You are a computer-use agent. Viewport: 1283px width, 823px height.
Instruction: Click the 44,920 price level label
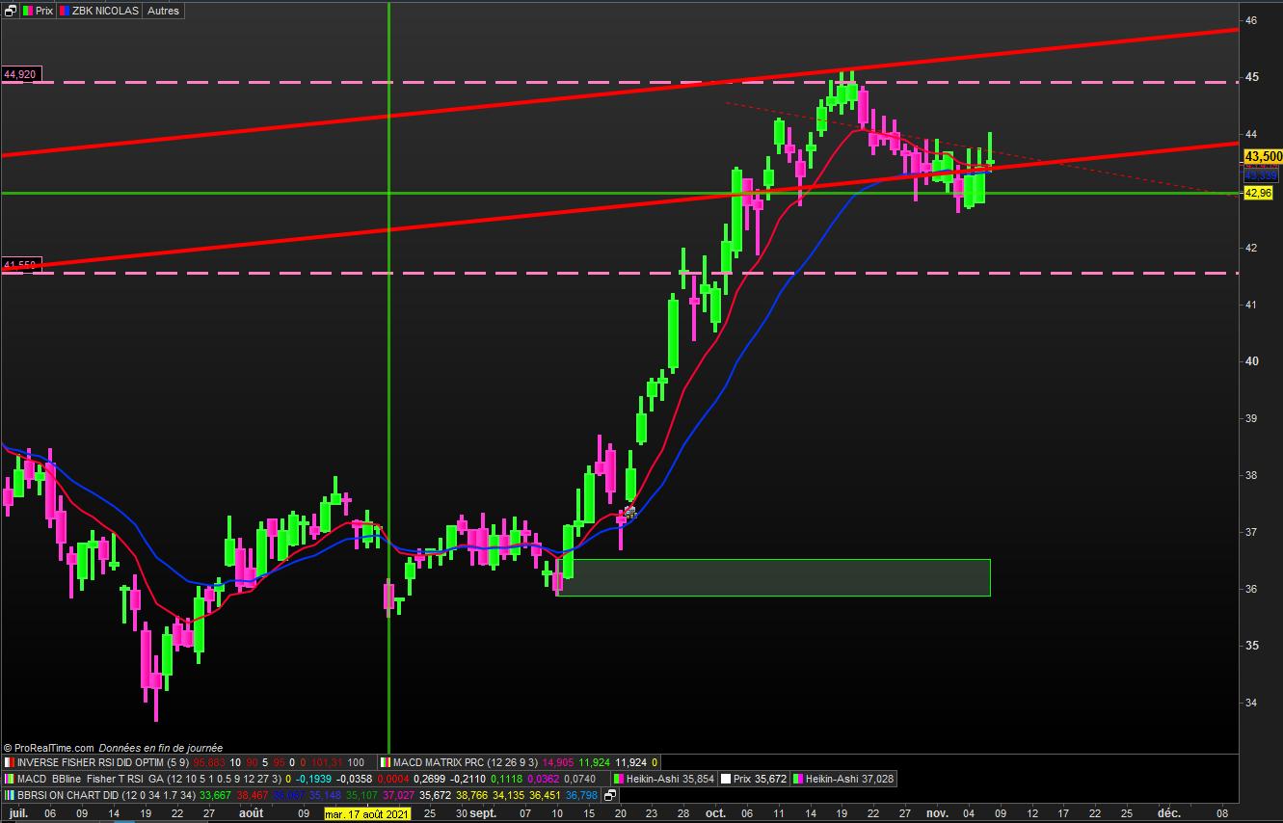[x=20, y=74]
